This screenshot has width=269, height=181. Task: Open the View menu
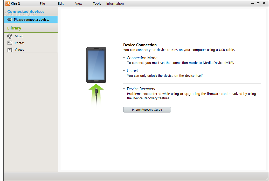(x=79, y=3)
